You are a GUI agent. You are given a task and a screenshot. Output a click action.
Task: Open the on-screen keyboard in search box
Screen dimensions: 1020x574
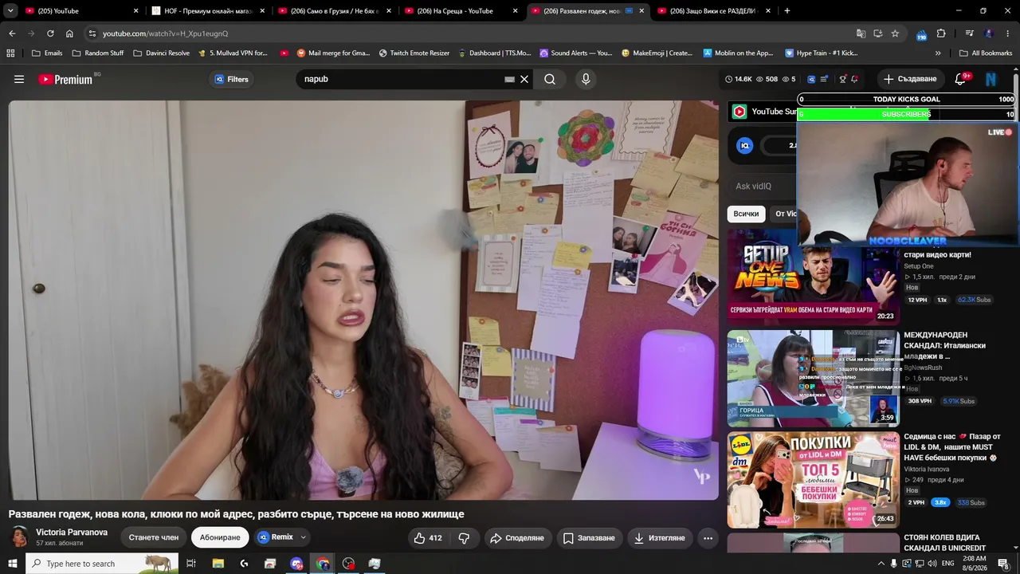tap(510, 79)
